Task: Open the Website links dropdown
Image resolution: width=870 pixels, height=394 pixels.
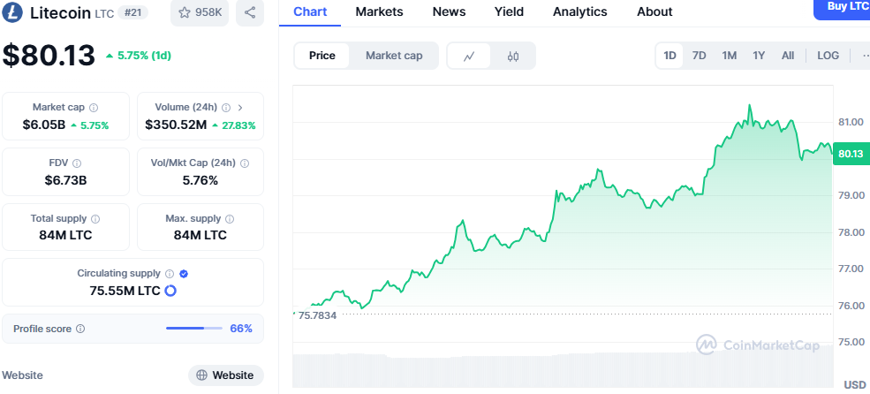Action: [x=226, y=375]
